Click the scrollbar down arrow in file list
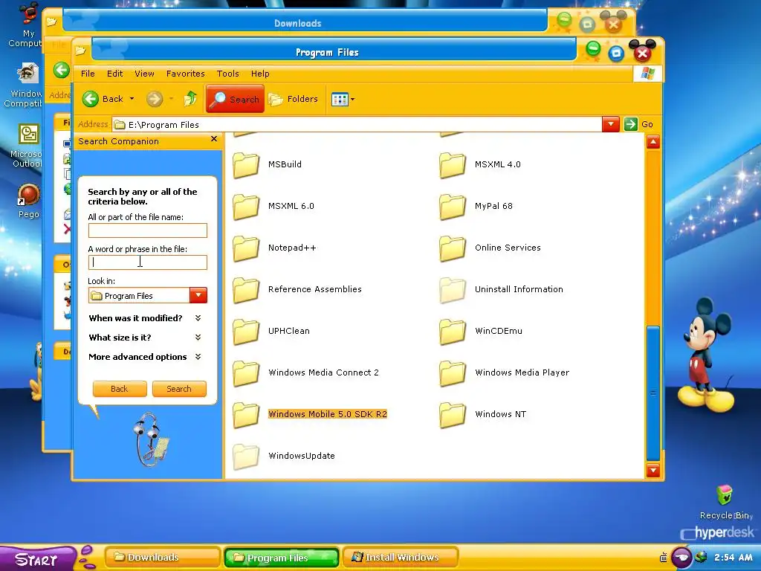This screenshot has width=761, height=571. tap(653, 470)
